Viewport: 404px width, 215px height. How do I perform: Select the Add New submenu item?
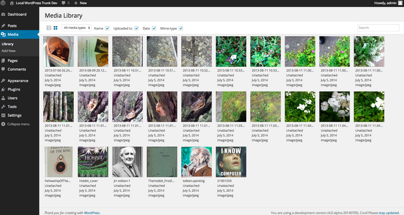[x=8, y=51]
